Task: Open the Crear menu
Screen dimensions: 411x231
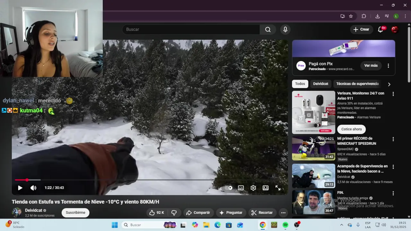Action: (x=362, y=30)
